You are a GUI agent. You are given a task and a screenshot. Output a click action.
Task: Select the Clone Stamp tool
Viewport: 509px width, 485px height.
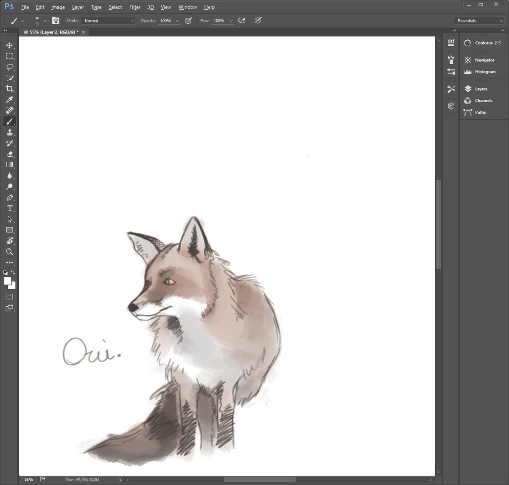point(9,133)
